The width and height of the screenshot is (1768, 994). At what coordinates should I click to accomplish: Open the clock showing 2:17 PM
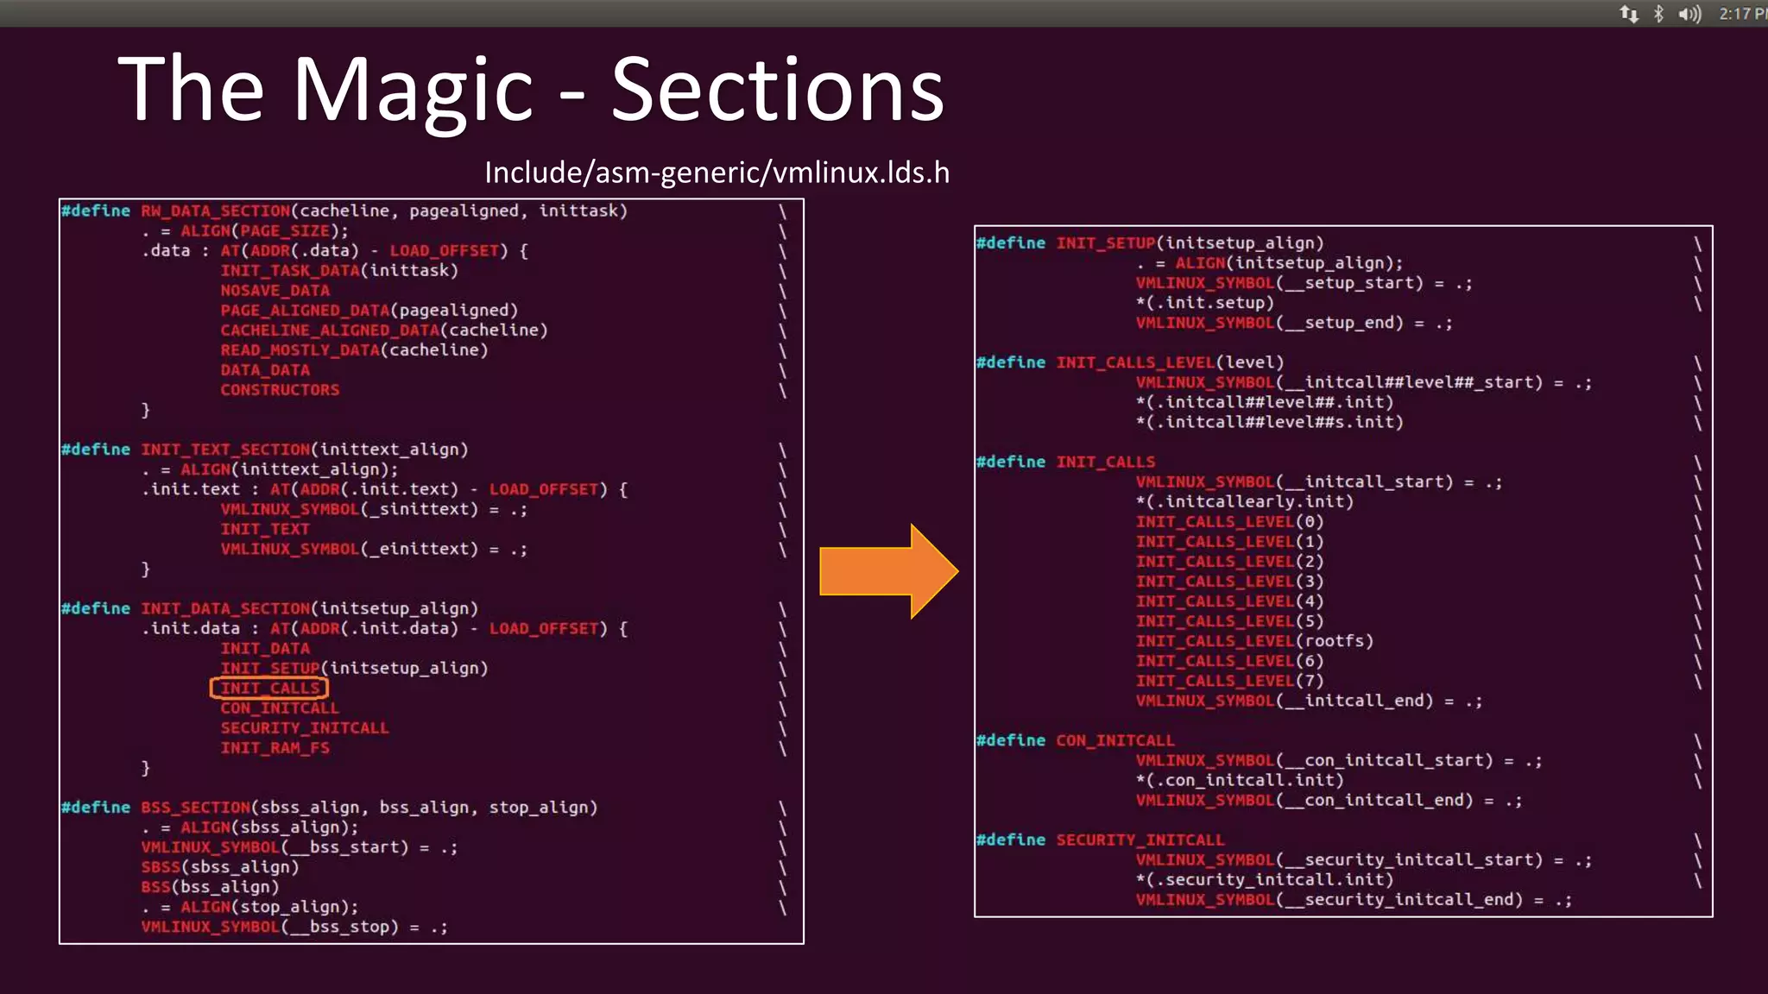pyautogui.click(x=1743, y=14)
